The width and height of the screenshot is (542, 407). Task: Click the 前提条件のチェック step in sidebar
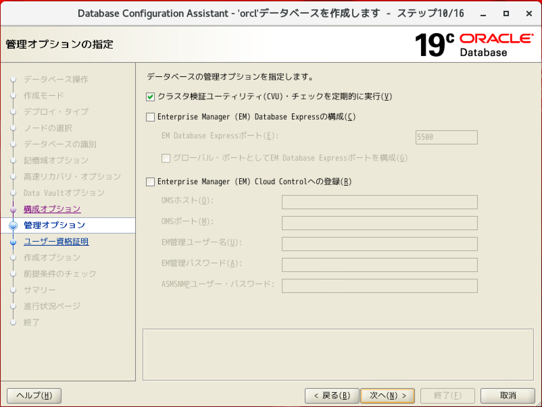(x=60, y=274)
